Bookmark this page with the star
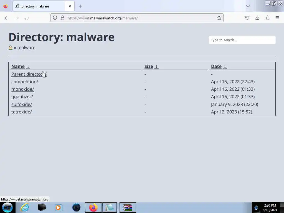This screenshot has height=213, width=284. coord(219,18)
